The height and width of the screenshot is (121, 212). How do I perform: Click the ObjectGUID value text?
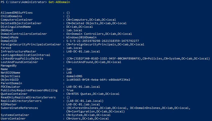click(98, 80)
